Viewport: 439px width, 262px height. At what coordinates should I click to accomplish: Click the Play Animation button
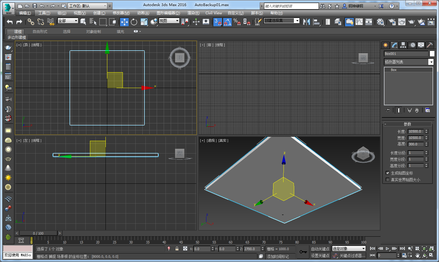click(x=387, y=249)
